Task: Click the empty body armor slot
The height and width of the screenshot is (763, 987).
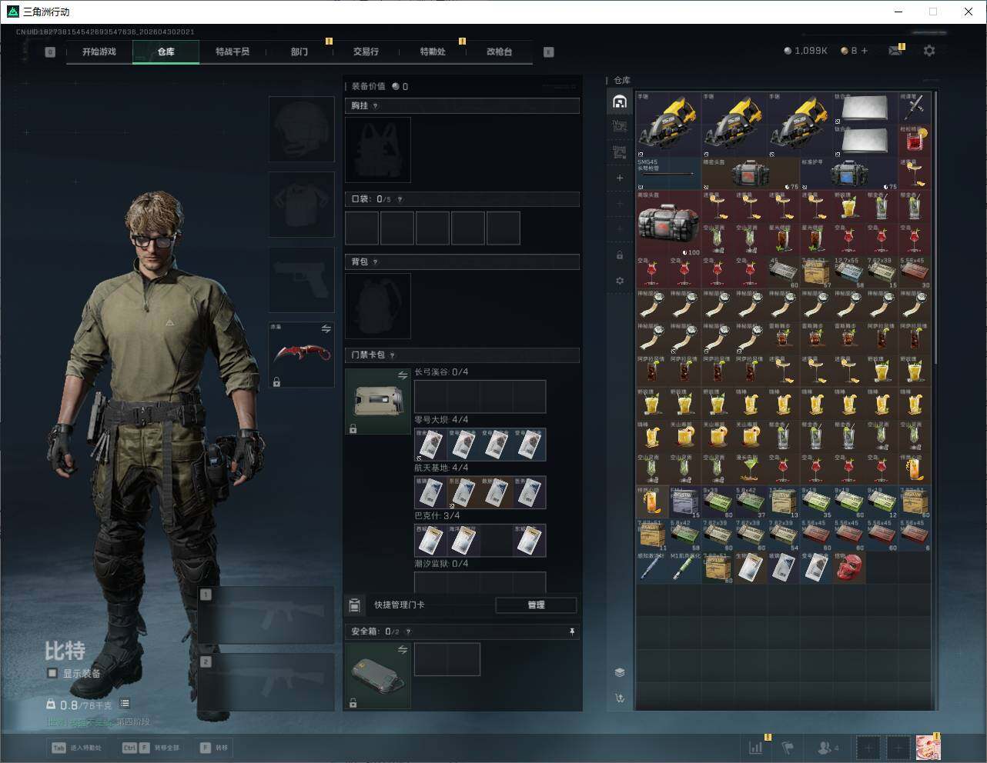Action: point(301,205)
